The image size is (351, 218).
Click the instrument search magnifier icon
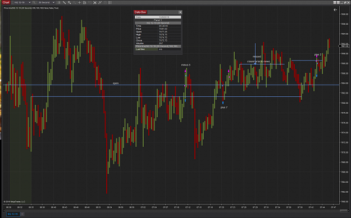[x=34, y=2]
